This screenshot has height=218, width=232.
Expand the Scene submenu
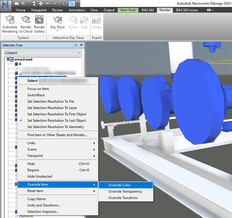click(58, 149)
